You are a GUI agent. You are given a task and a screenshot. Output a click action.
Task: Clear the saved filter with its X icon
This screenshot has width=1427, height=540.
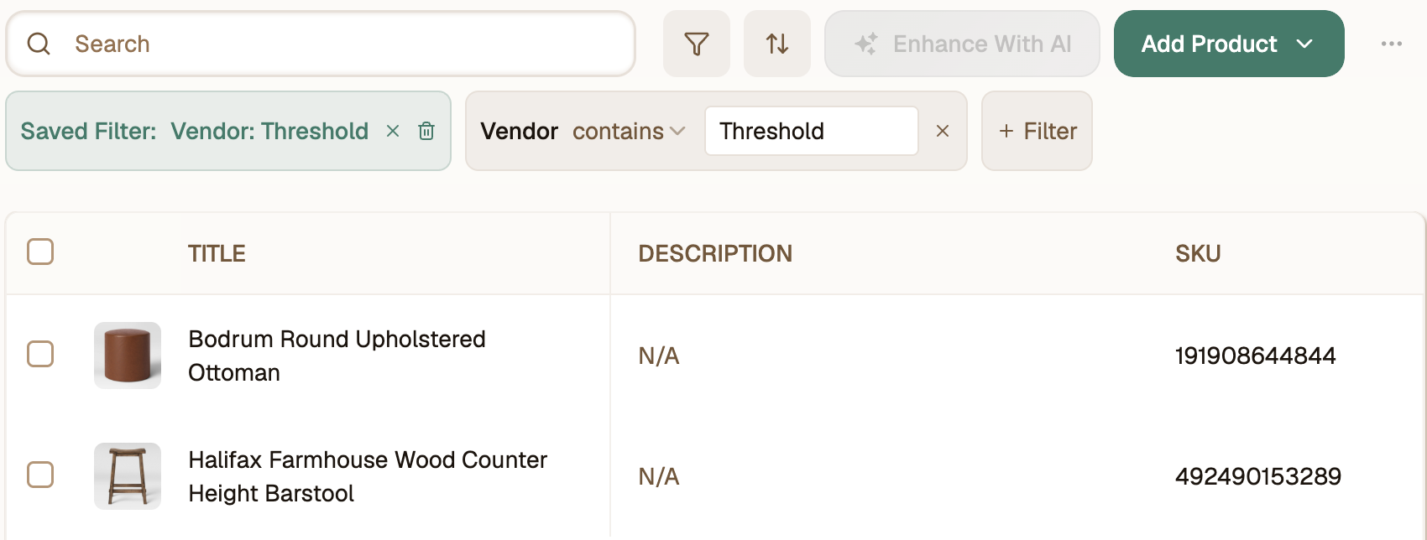click(393, 131)
